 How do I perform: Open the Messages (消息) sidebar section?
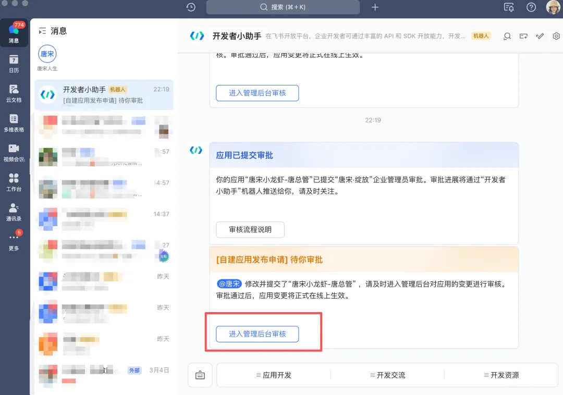pos(14,33)
